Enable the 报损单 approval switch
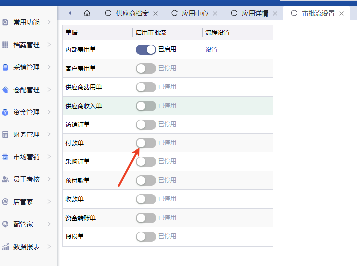 click(x=146, y=236)
